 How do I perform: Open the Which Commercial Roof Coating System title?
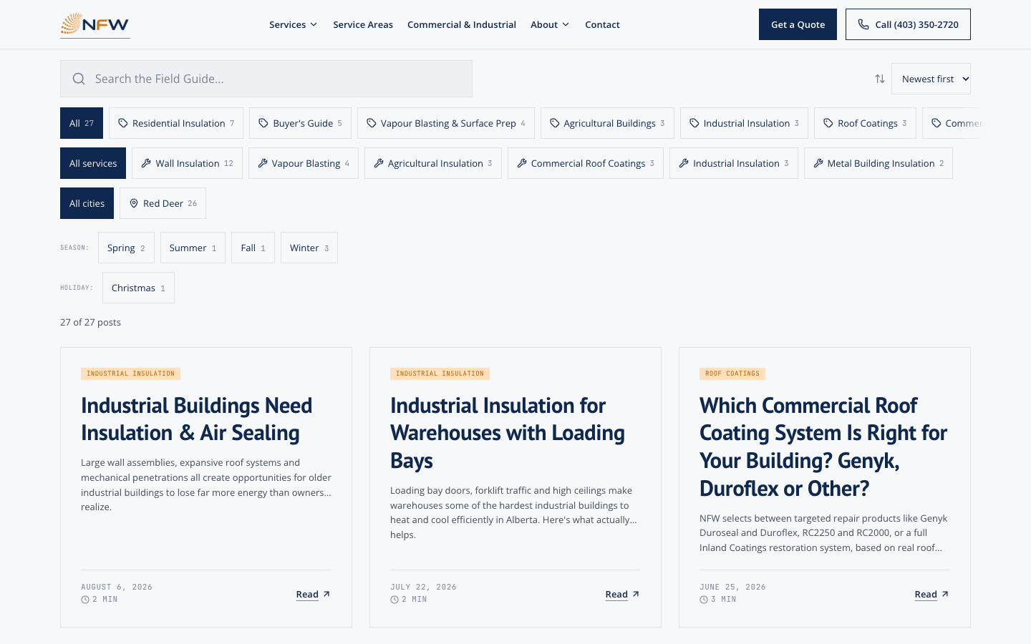823,447
